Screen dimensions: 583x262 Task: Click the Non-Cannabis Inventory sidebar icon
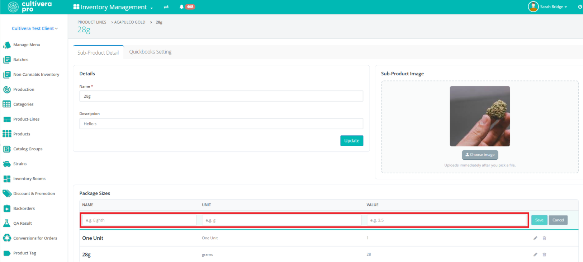[7, 75]
